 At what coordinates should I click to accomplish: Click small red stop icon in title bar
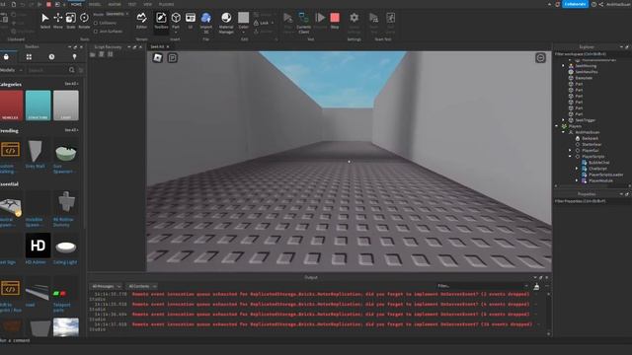48,4
